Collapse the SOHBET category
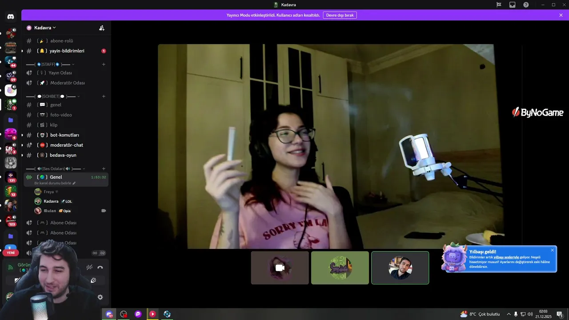 click(53, 96)
